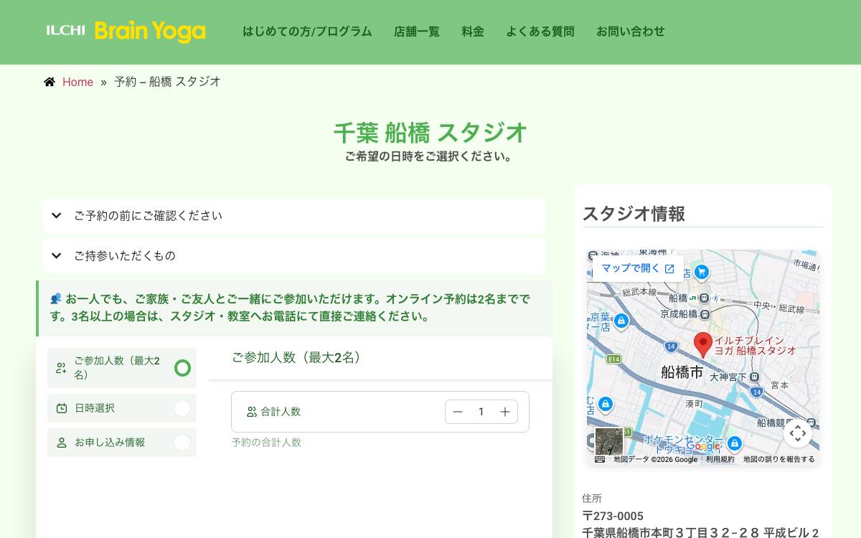The height and width of the screenshot is (538, 861).
Task: Click the person icon beside お申し込み情報
Action: pos(62,443)
